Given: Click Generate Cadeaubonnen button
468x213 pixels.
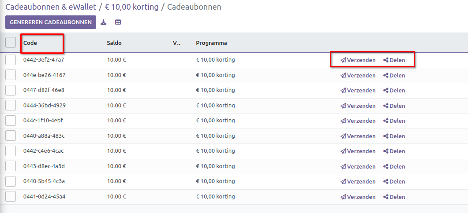Looking at the screenshot, I should (x=51, y=22).
